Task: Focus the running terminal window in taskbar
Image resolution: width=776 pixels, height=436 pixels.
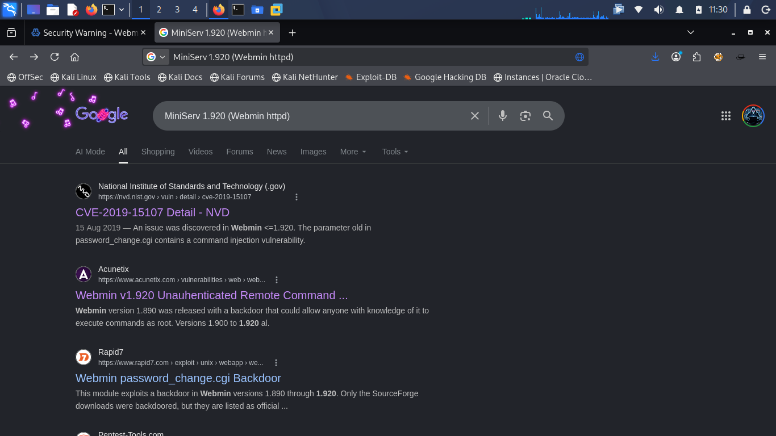Action: point(238,10)
